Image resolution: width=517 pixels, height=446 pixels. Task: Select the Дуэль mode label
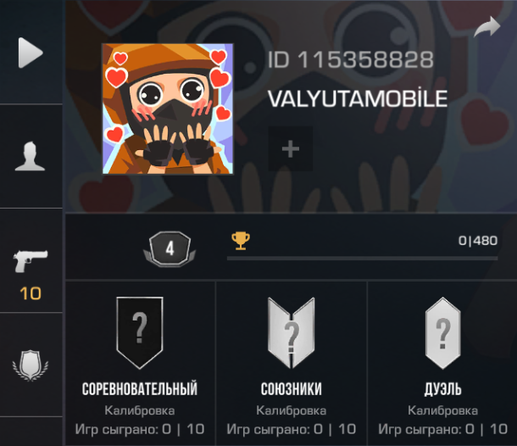(x=442, y=388)
